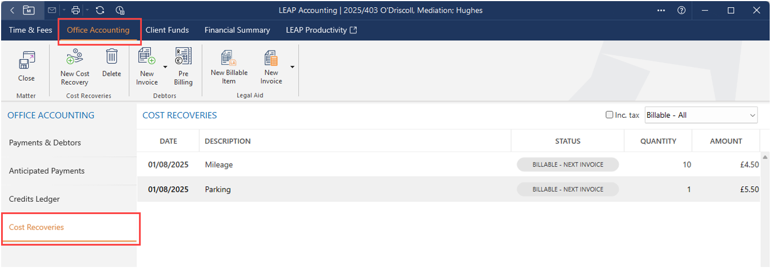Toggle the Inc. tax checkbox
This screenshot has width=773, height=272.
coord(609,115)
